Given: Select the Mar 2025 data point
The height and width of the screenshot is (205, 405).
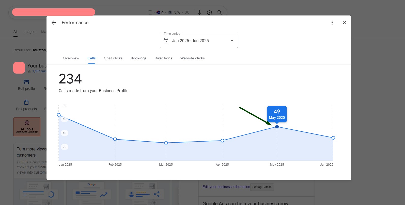Looking at the screenshot, I should tap(166, 143).
